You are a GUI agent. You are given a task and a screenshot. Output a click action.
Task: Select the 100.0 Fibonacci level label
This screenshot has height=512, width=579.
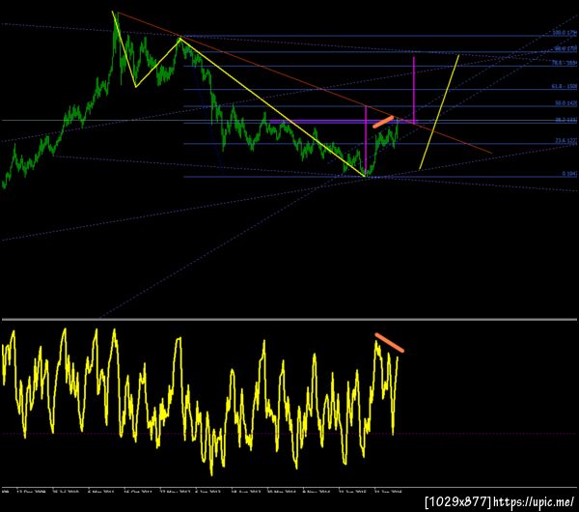[565, 33]
